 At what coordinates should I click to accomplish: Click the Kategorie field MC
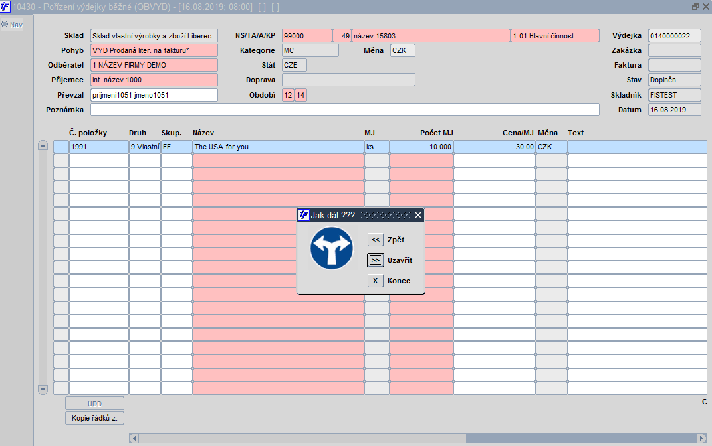tap(310, 50)
